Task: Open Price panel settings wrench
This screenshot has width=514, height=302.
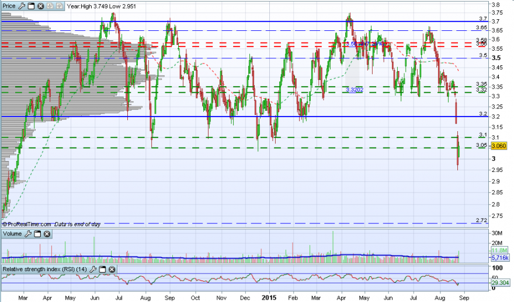Action: pos(22,6)
